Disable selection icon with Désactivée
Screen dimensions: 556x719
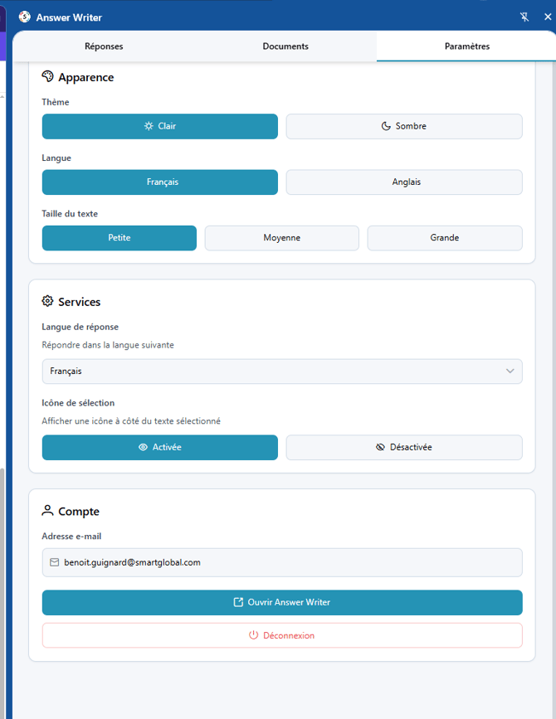[x=404, y=448]
